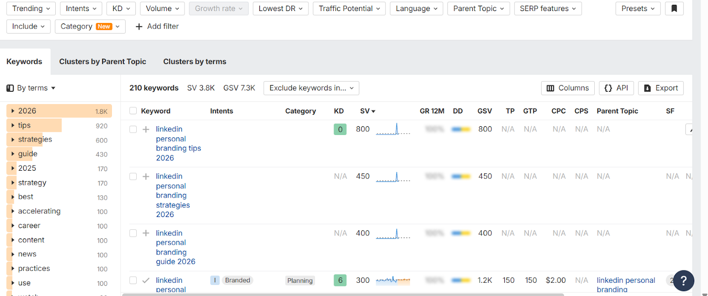Click the checkmark icon beside the 300 SV keyword
This screenshot has width=708, height=296.
[146, 280]
